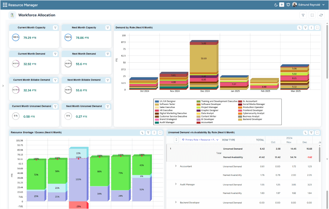Expand the Accountant row
This screenshot has height=209, width=329.
pyautogui.click(x=176, y=166)
